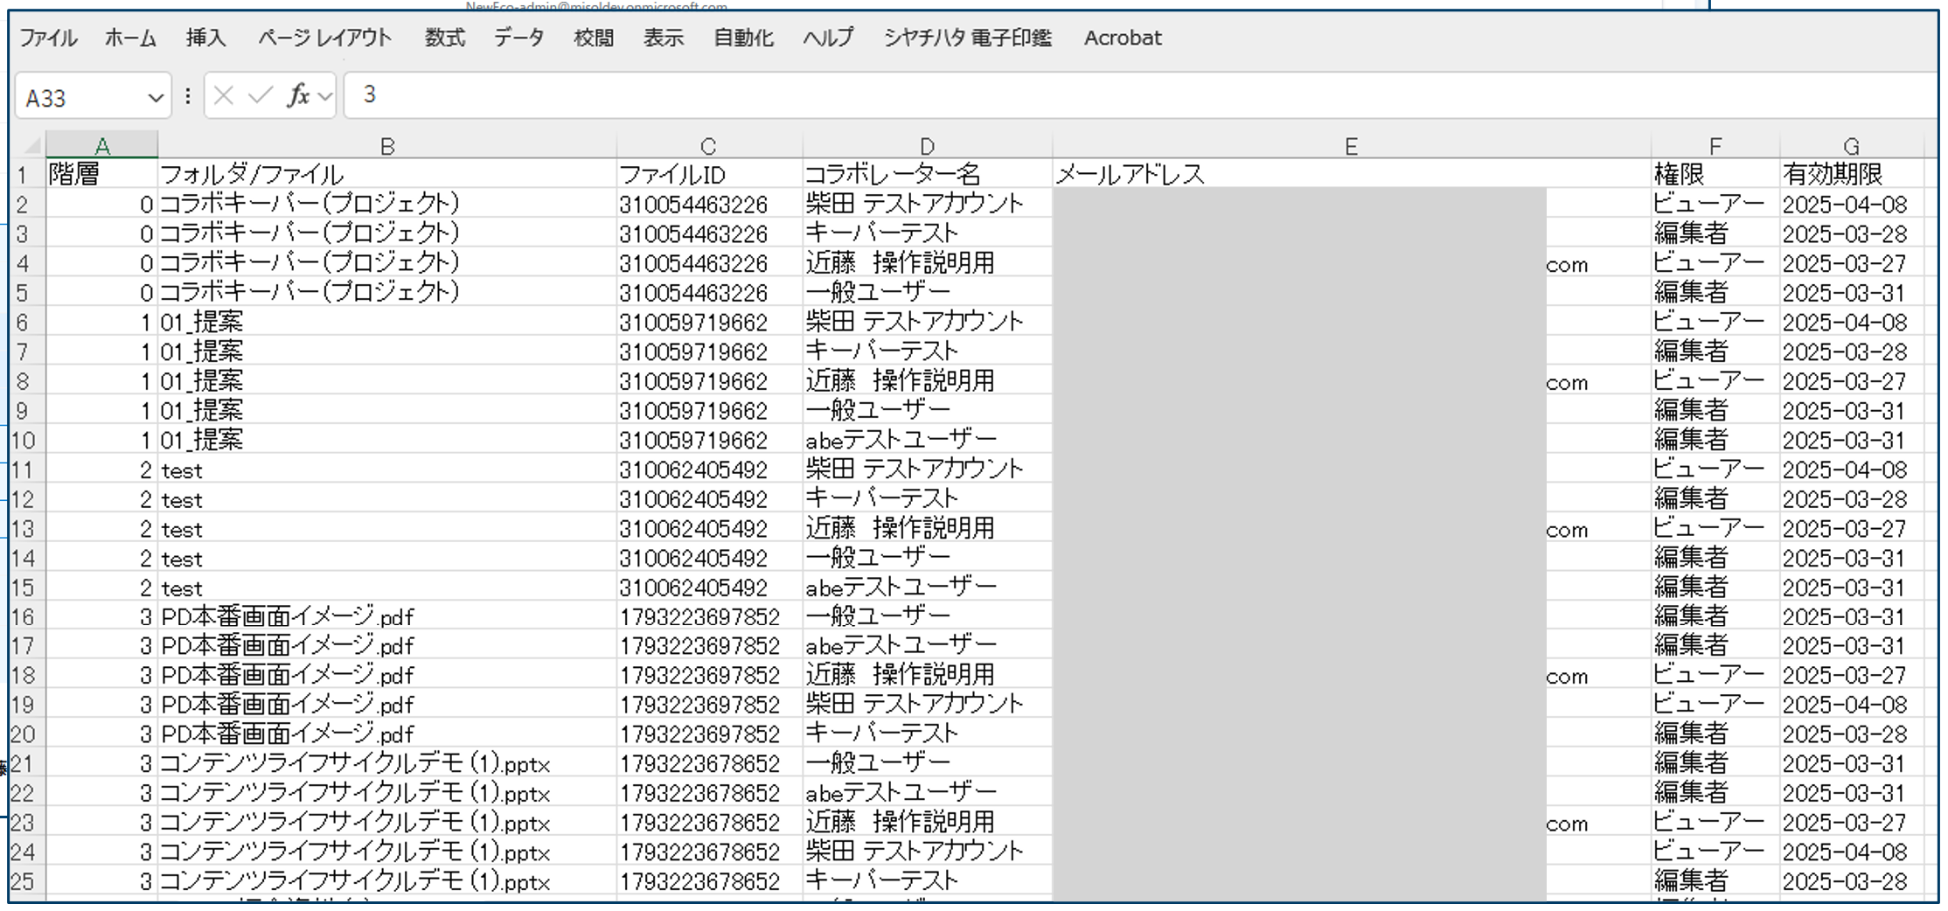Open the 挿入 ribbon tab
The height and width of the screenshot is (911, 1948).
coord(205,38)
